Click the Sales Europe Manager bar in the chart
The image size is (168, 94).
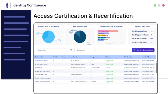coord(108,31)
